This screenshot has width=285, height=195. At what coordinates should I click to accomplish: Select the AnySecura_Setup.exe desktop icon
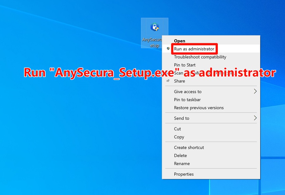(154, 33)
